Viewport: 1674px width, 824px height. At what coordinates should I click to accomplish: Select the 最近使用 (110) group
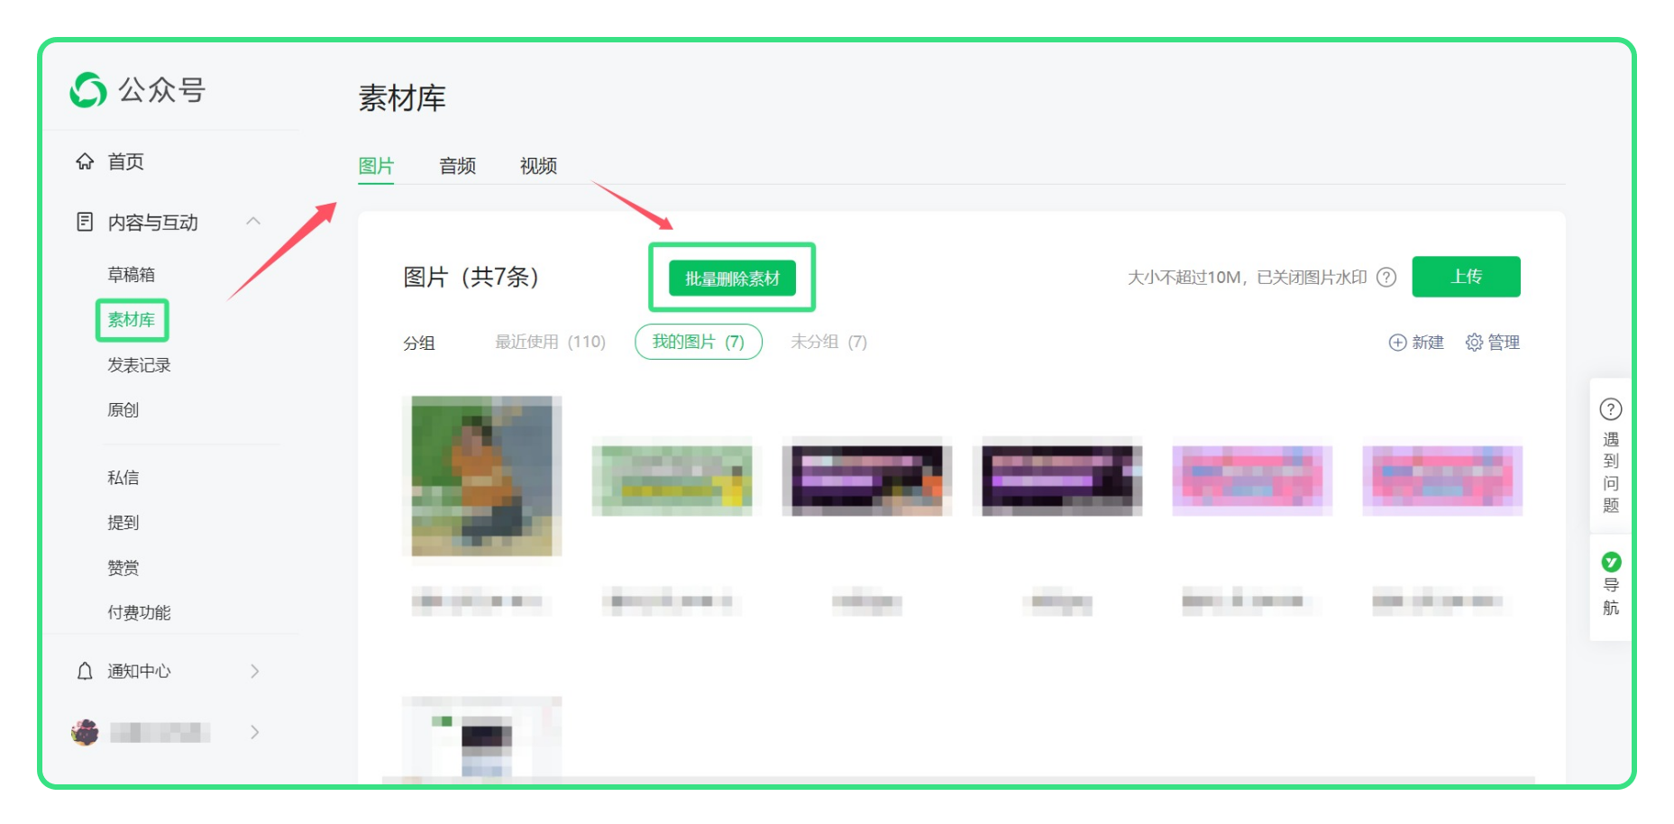click(x=550, y=342)
